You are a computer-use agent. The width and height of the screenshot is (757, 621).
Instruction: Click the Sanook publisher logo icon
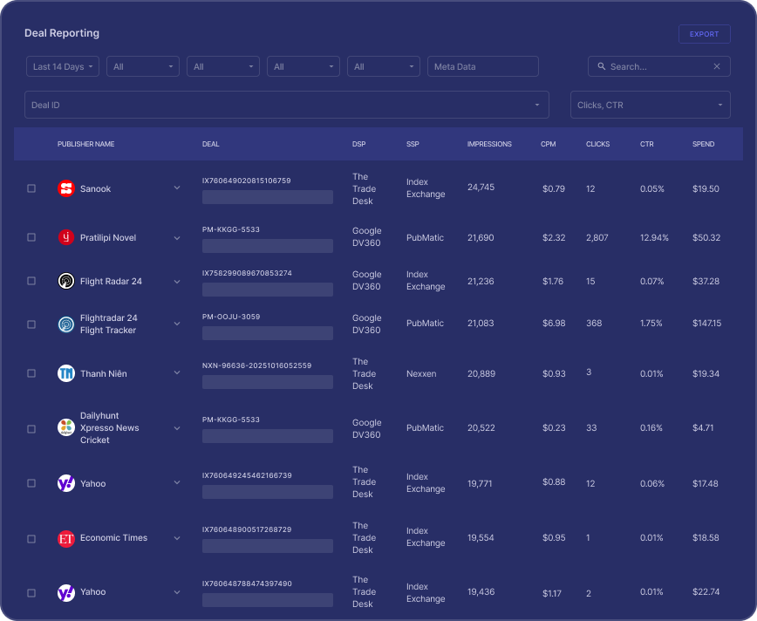pos(65,188)
